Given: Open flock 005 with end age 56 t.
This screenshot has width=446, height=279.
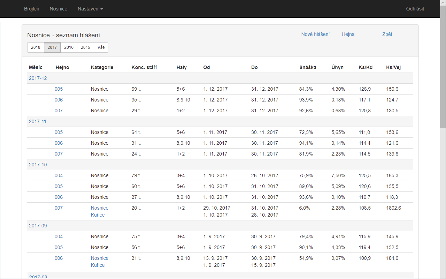Looking at the screenshot, I should point(59,247).
